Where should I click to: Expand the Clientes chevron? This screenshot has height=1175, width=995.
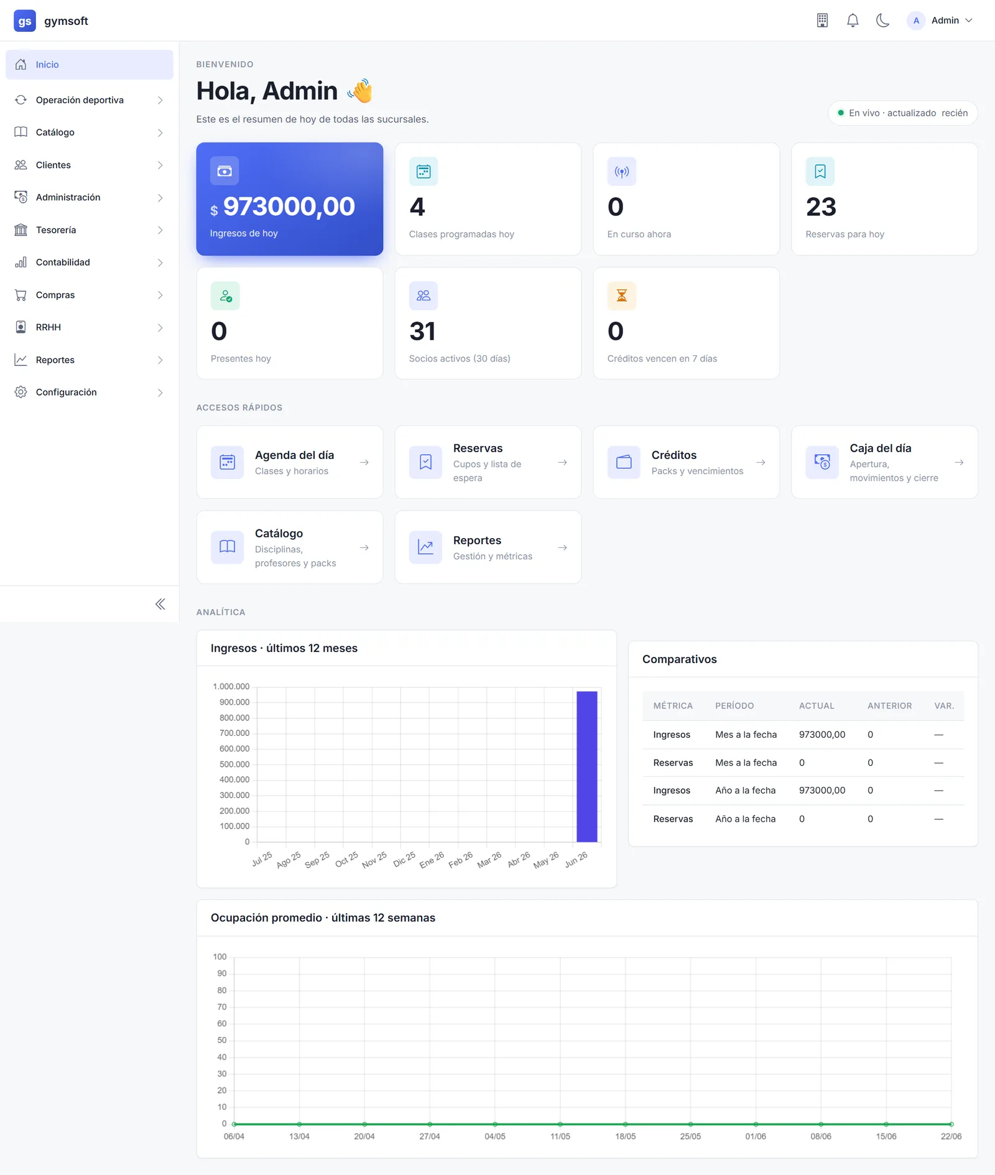tap(160, 165)
